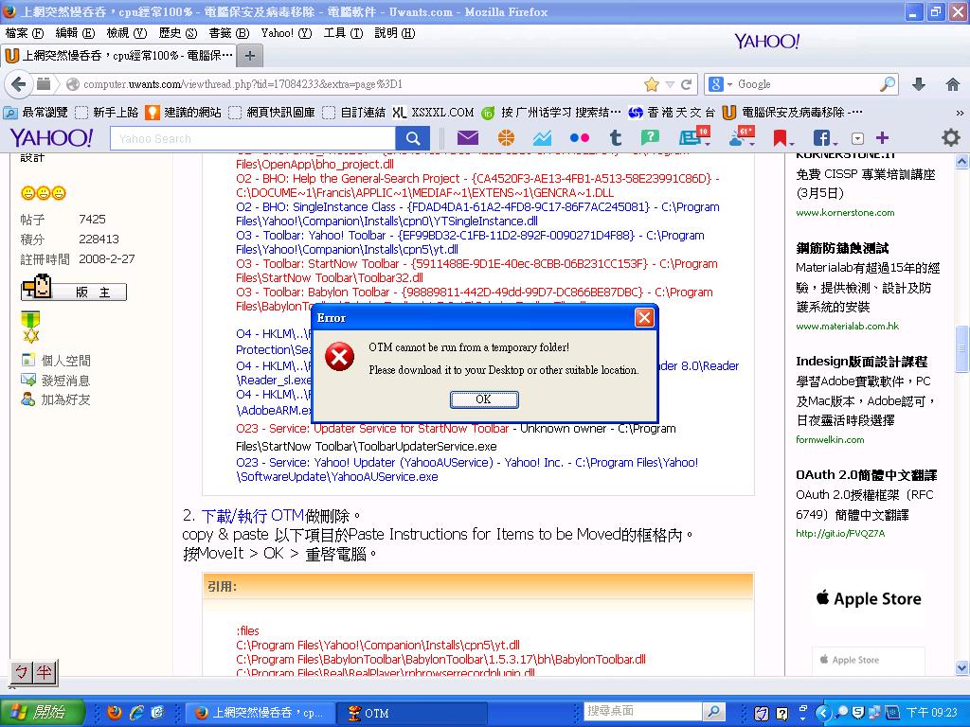The image size is (970, 727).
Task: Open the 香港天文台 bookmark
Action: point(672,113)
